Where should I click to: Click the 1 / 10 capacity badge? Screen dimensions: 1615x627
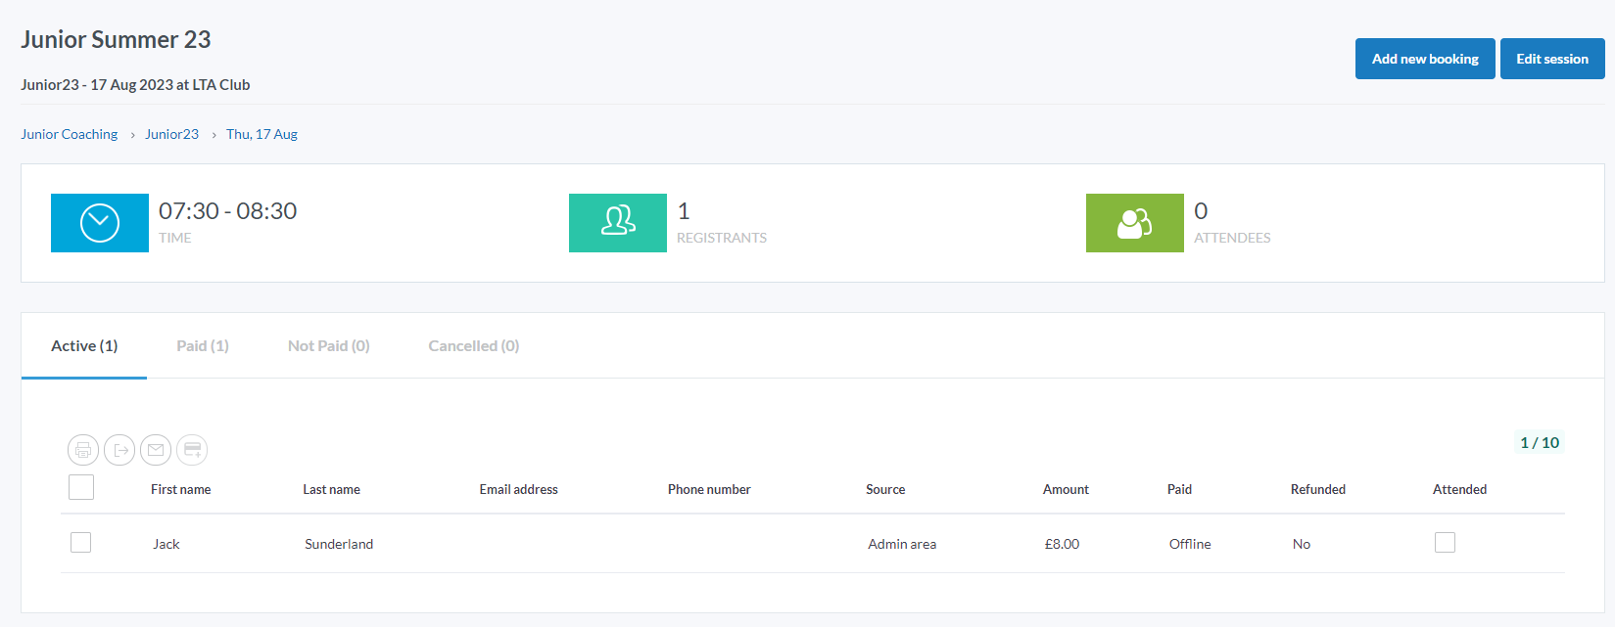(1539, 443)
